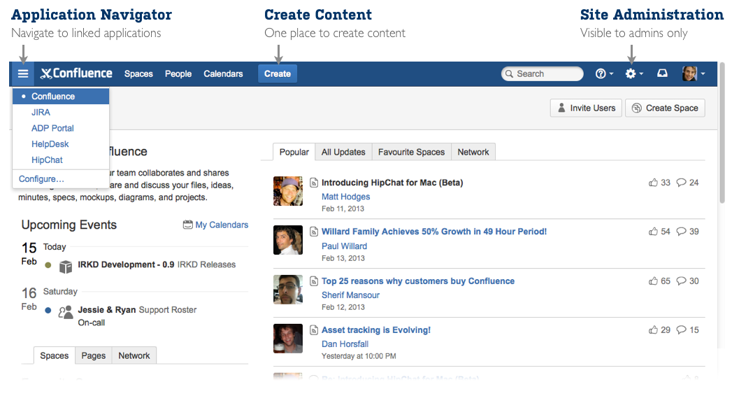
Task: Click page icon beside Willard Family post
Action: pyautogui.click(x=314, y=232)
